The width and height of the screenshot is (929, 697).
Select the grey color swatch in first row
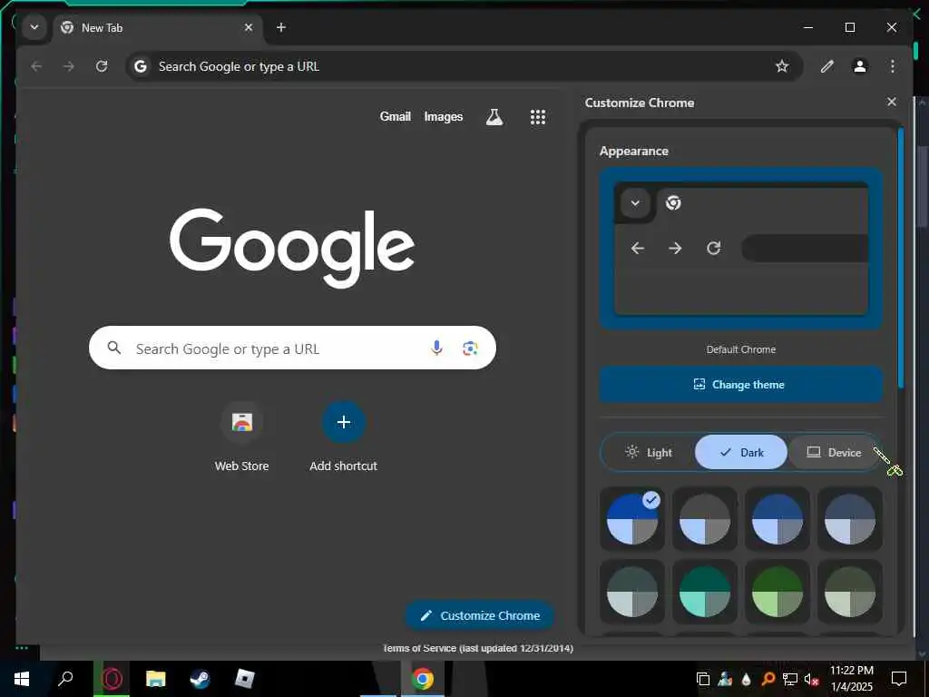(x=704, y=519)
